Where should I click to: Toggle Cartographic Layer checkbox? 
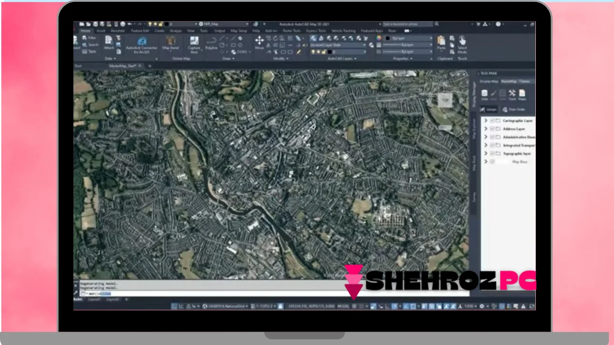tap(492, 121)
